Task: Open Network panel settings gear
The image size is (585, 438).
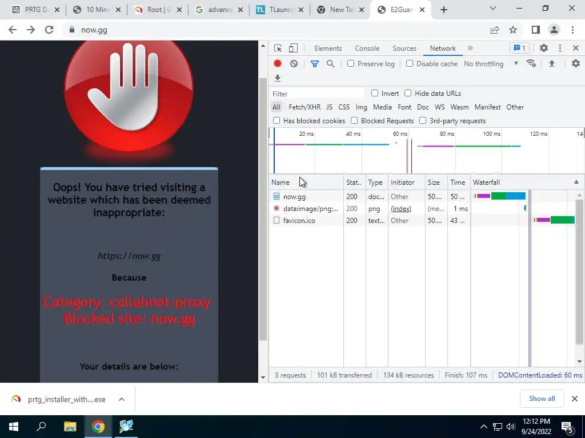Action: pyautogui.click(x=576, y=63)
